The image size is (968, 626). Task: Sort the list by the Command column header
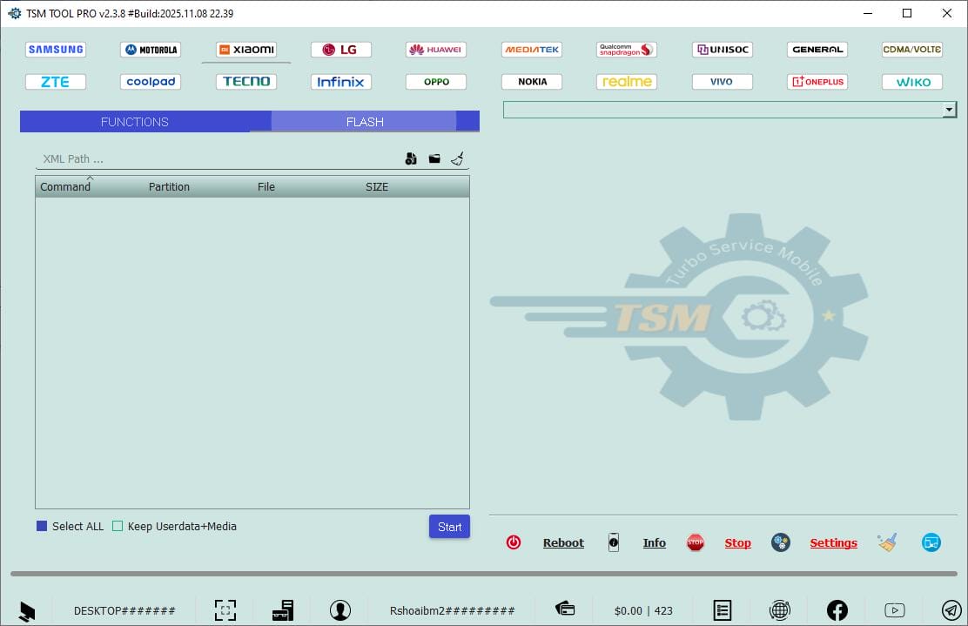tap(65, 186)
